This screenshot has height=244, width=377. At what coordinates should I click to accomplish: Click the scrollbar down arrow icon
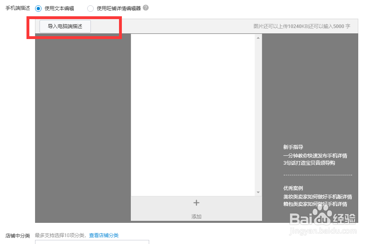(258, 192)
